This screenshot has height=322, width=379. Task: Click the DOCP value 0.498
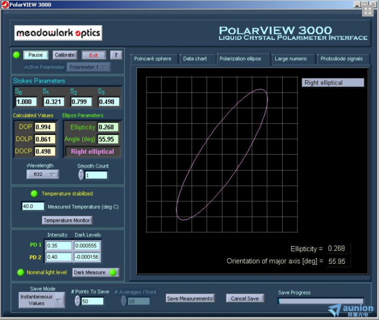point(45,152)
